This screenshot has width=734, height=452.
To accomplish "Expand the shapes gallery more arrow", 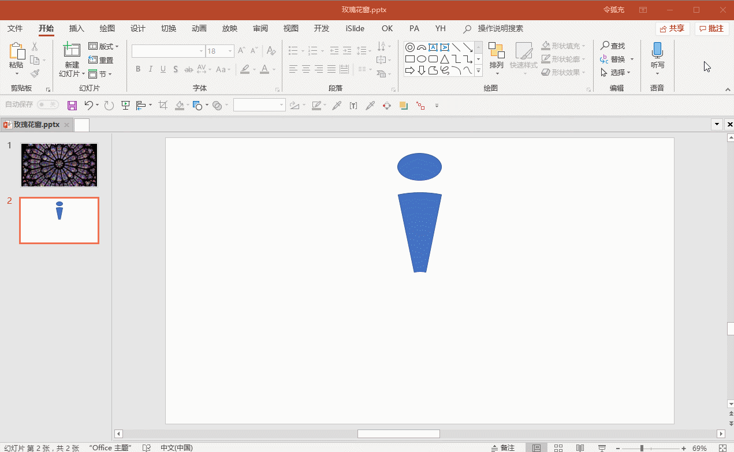I will pyautogui.click(x=479, y=71).
